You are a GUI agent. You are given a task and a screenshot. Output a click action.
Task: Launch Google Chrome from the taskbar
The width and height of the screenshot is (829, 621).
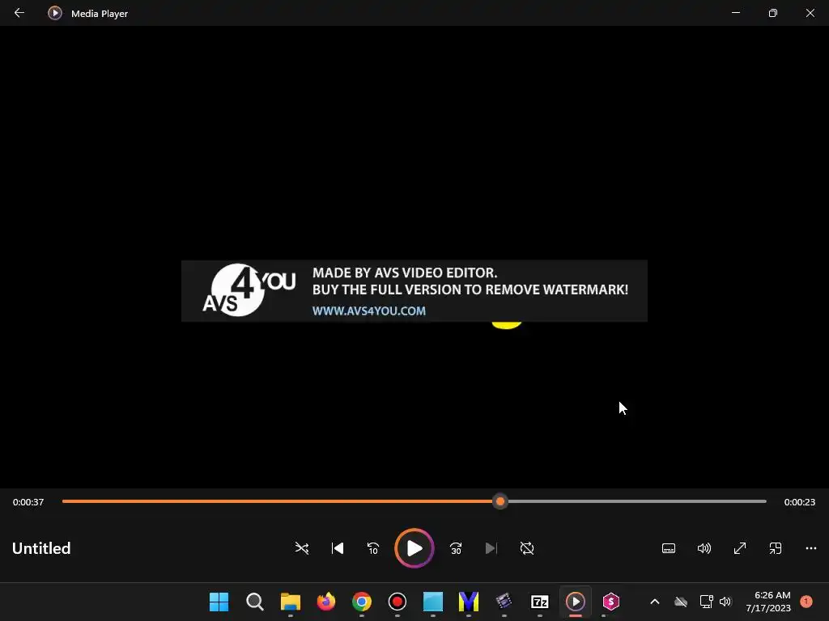(x=362, y=602)
